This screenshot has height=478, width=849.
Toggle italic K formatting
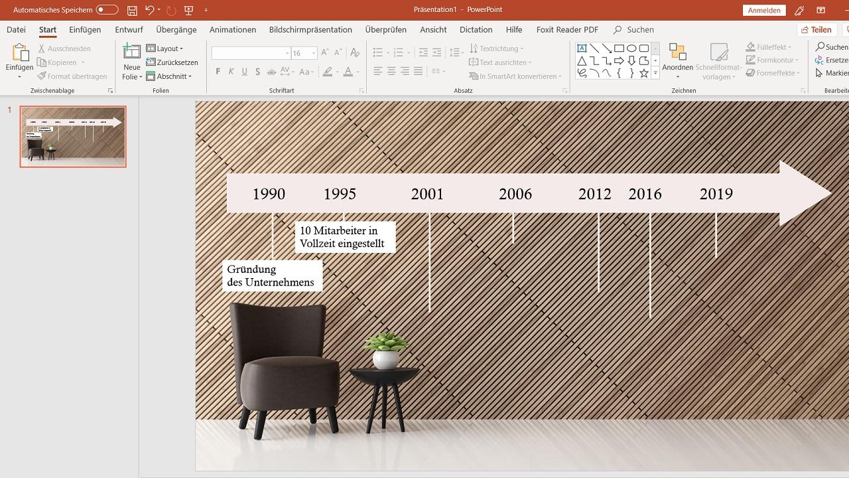pyautogui.click(x=231, y=71)
